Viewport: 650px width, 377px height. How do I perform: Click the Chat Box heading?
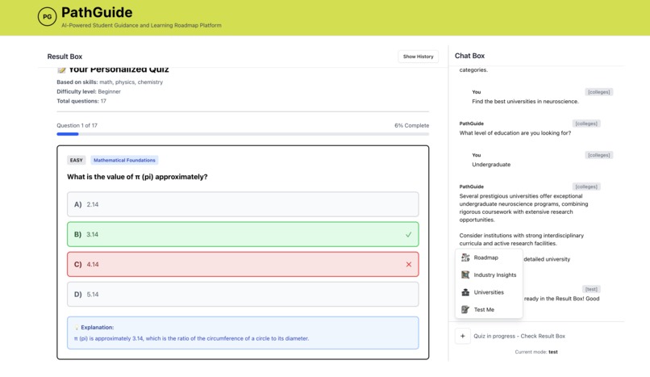pos(469,56)
